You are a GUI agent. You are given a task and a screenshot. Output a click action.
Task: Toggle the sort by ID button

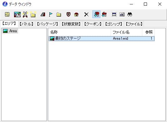(96, 14)
